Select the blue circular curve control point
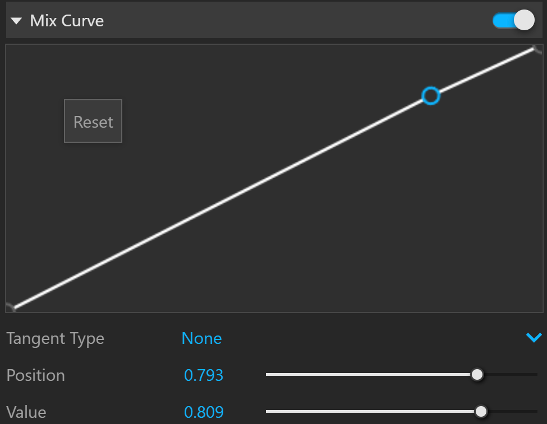Image resolution: width=547 pixels, height=424 pixels. [x=430, y=96]
